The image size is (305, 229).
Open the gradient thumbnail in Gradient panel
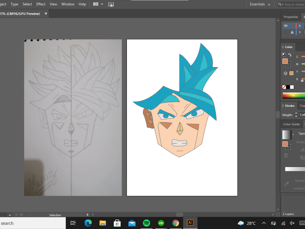click(287, 135)
